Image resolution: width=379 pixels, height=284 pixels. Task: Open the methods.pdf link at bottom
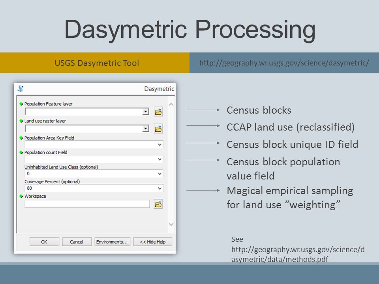point(298,254)
